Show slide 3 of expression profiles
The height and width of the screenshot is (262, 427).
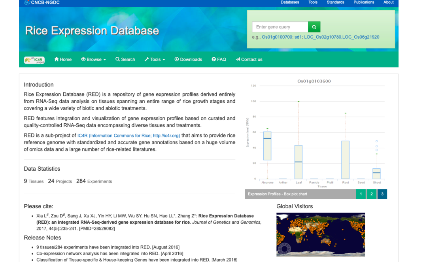click(x=382, y=194)
